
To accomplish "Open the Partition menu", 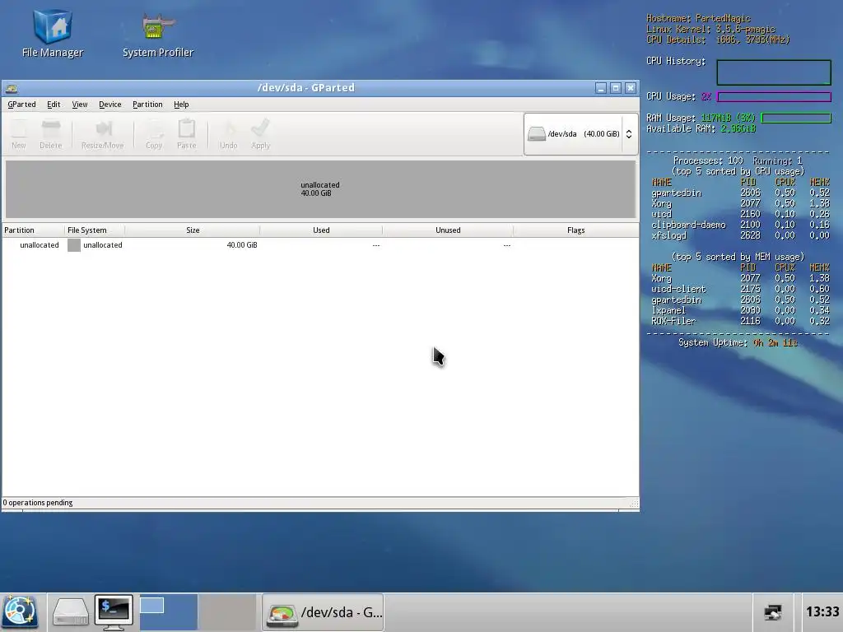I will 147,105.
